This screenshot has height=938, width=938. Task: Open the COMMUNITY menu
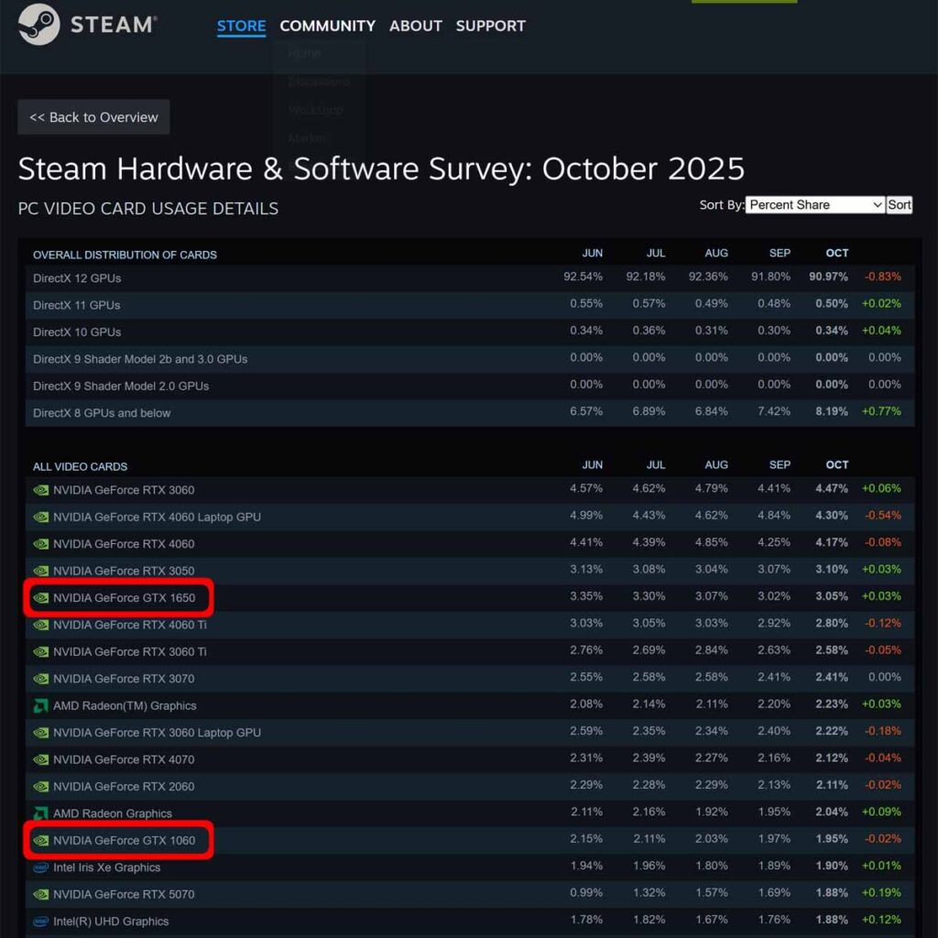(327, 27)
